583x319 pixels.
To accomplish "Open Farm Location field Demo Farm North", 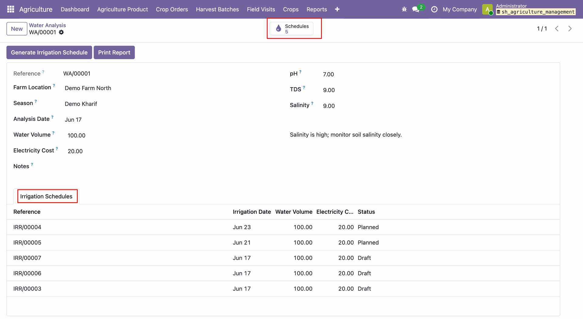I will (88, 88).
